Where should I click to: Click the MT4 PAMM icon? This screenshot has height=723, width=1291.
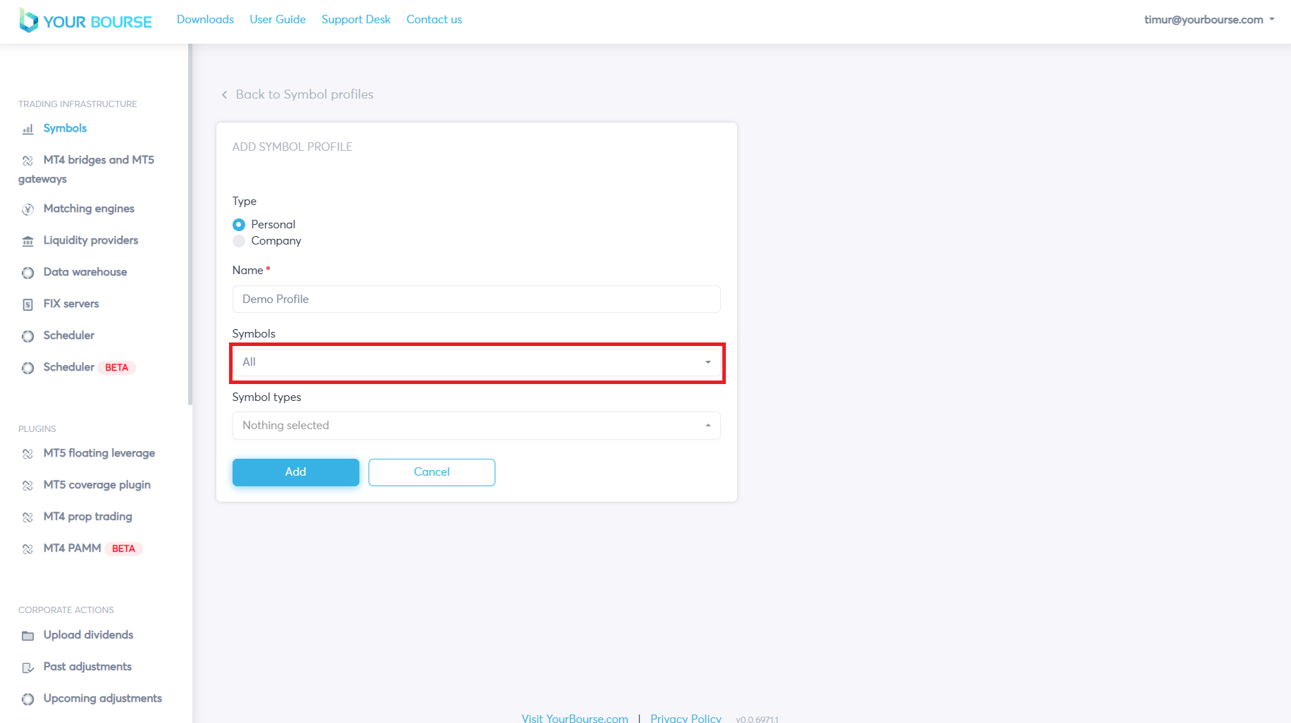28,549
